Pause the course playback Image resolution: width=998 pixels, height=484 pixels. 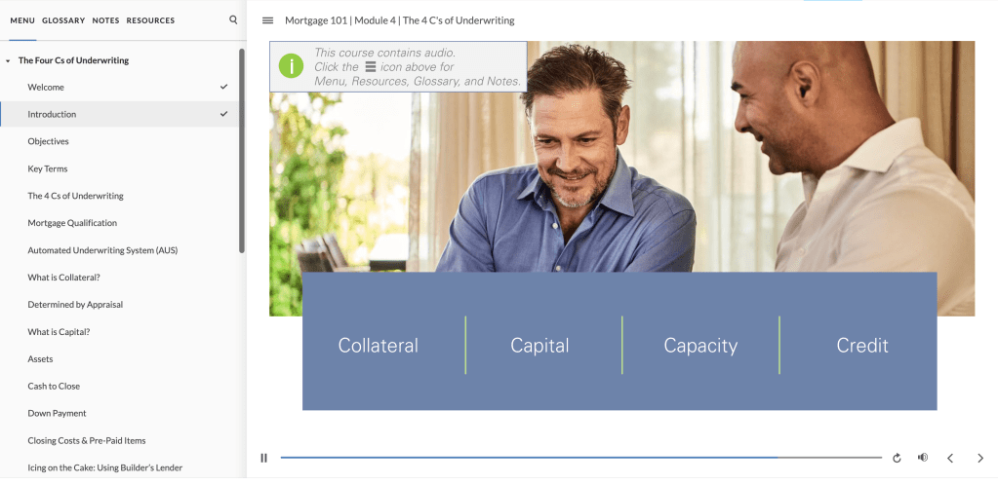click(x=264, y=458)
